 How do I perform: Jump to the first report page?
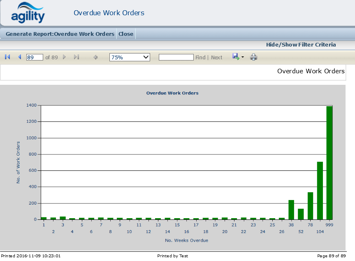(7, 57)
